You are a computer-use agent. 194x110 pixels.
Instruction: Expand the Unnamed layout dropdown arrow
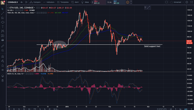click(183, 2)
